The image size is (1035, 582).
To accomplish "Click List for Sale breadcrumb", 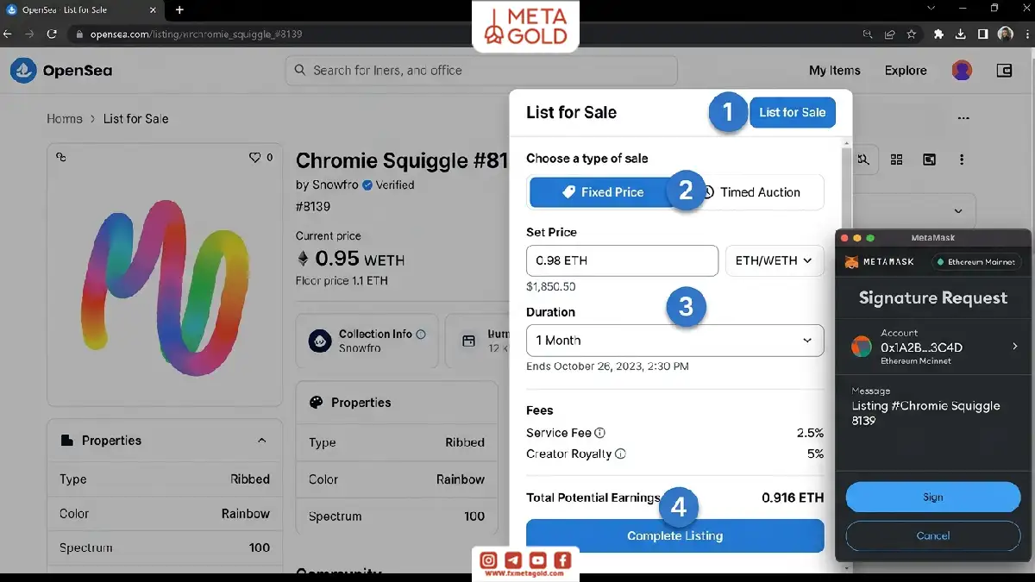I will (x=135, y=119).
